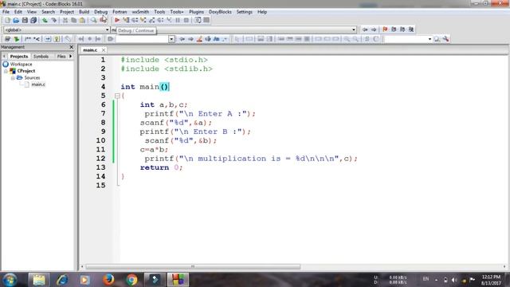Click Run to cursor debugger icon
Screen dimensions: 510x287
click(x=126, y=20)
